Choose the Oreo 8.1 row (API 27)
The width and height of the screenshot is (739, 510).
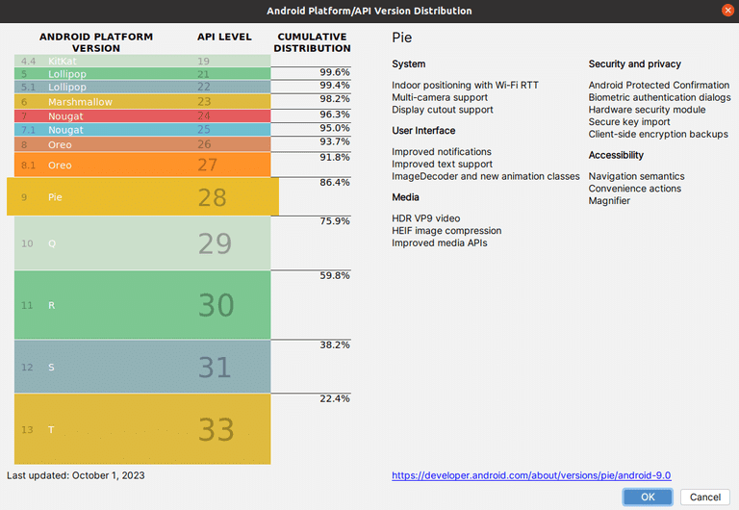(142, 165)
